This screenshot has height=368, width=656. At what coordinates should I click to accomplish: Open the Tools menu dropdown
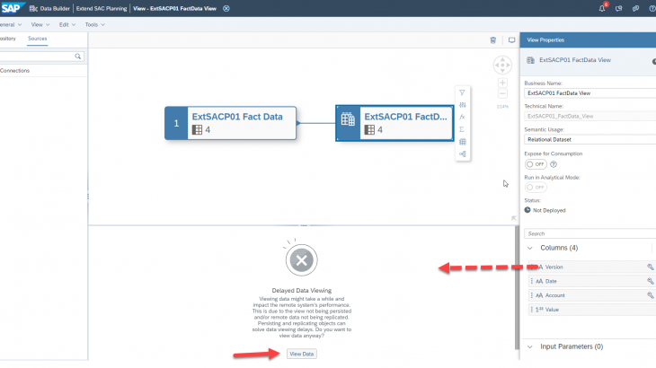[x=93, y=24]
